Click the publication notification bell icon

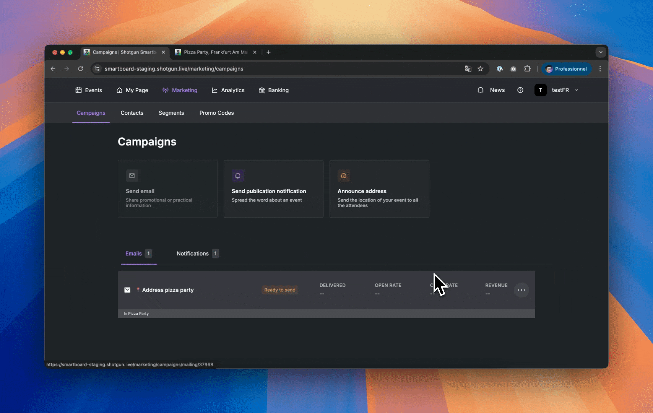(x=238, y=176)
